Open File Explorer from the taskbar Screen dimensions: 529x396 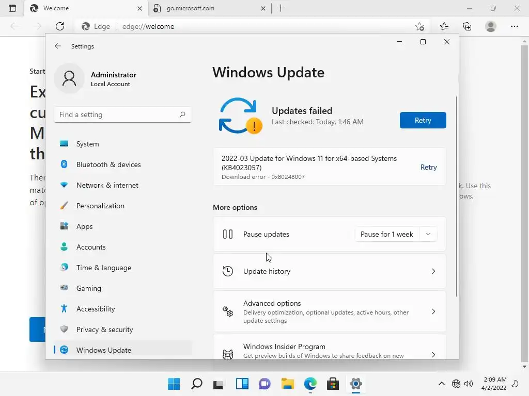pos(287,384)
